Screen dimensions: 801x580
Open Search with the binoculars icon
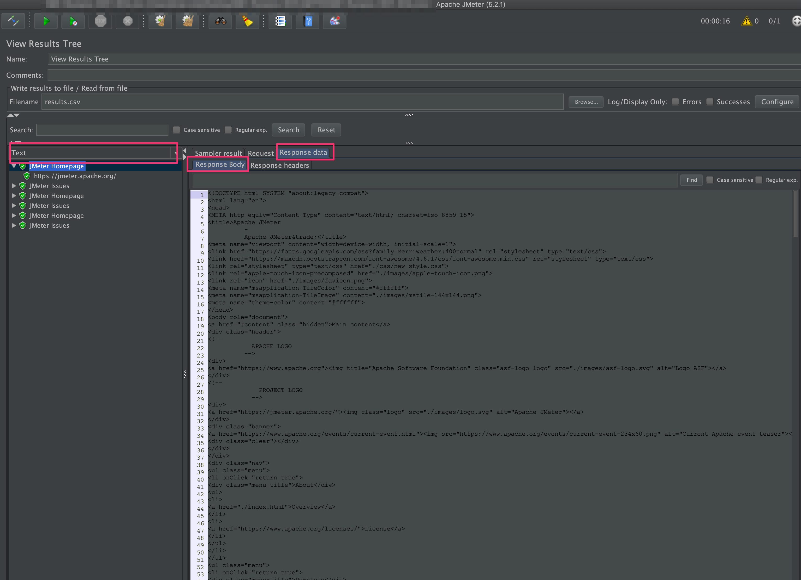pos(220,21)
